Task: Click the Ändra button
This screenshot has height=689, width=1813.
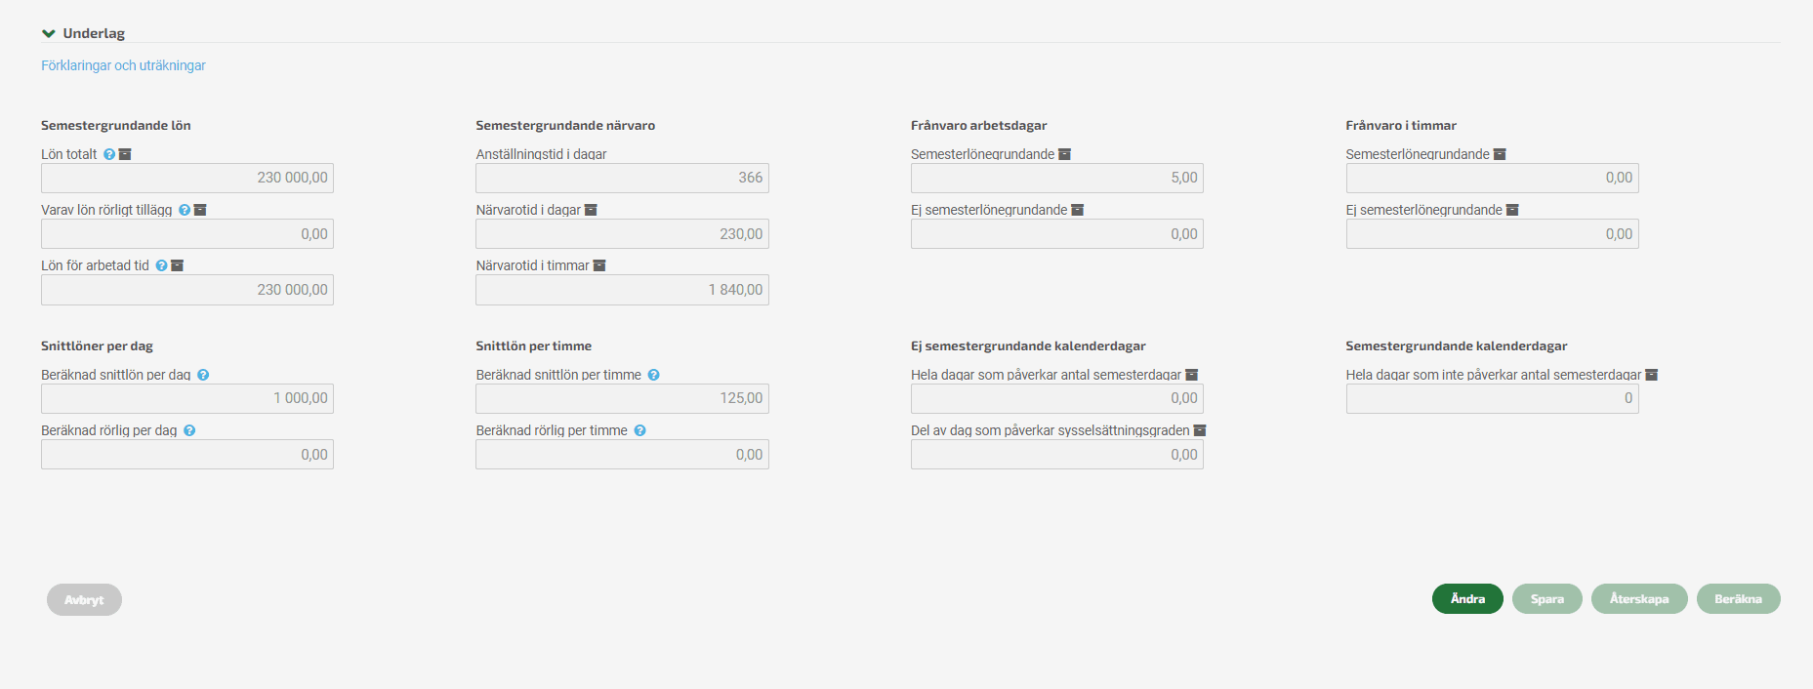Action: (x=1467, y=599)
